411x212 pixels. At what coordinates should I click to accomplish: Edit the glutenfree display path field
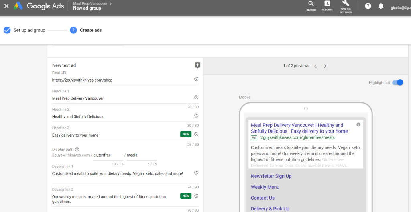tap(108, 155)
